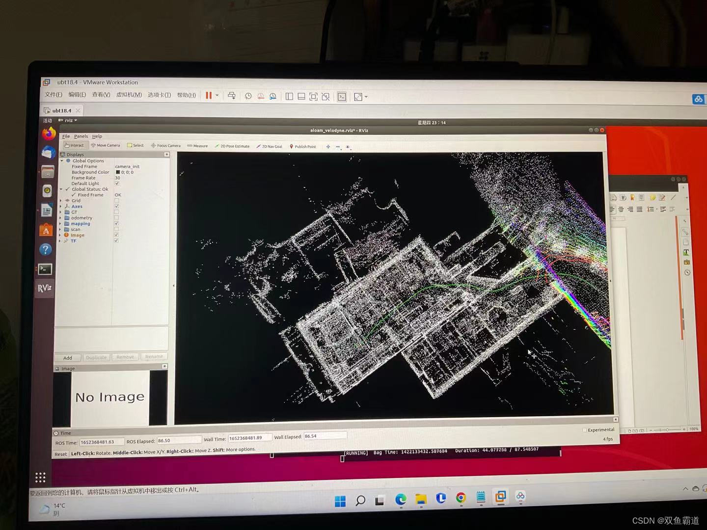Open the RViz Panels menu

coord(81,136)
